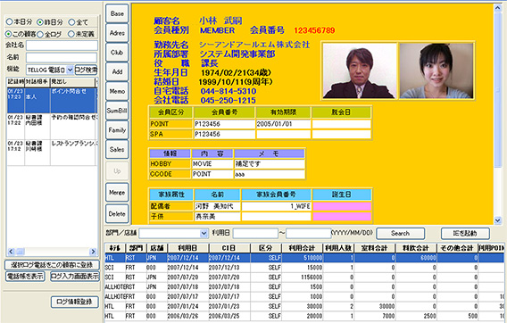Click the Delete button
This screenshot has width=507, height=323.
coord(117,214)
